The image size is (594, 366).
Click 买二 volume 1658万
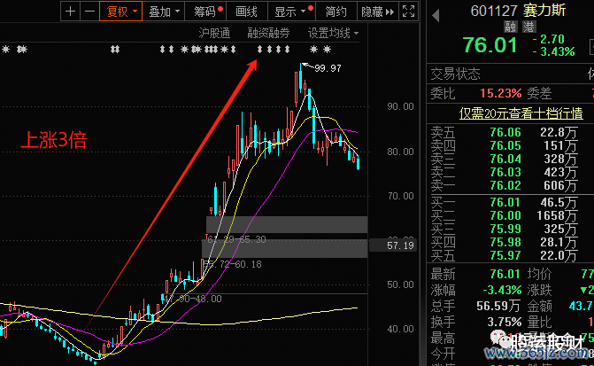(x=557, y=216)
